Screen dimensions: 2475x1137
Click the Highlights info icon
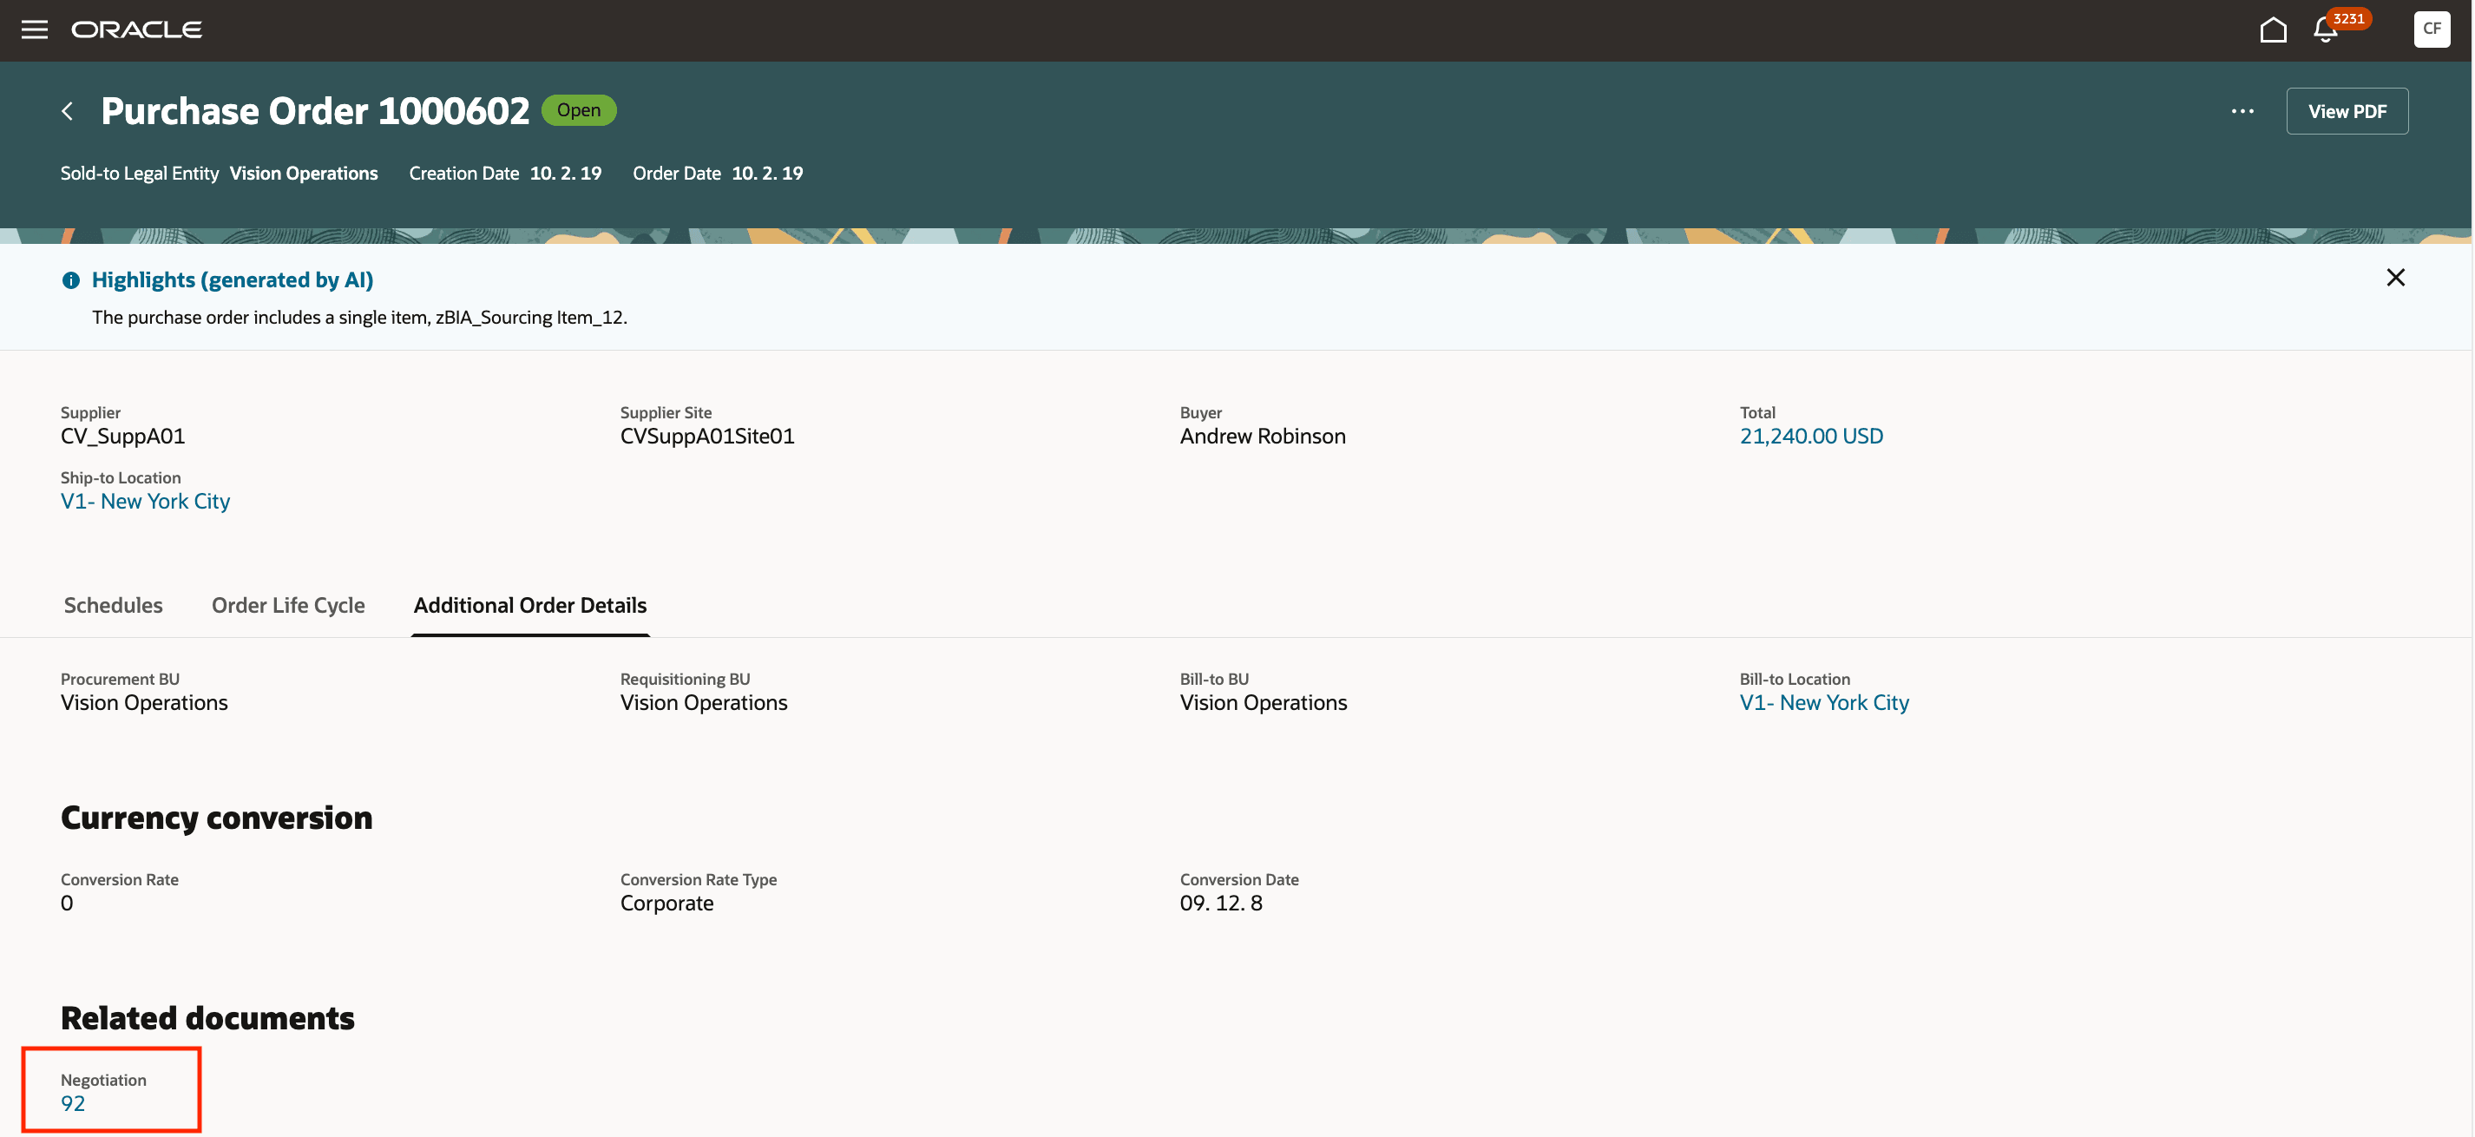coord(71,280)
